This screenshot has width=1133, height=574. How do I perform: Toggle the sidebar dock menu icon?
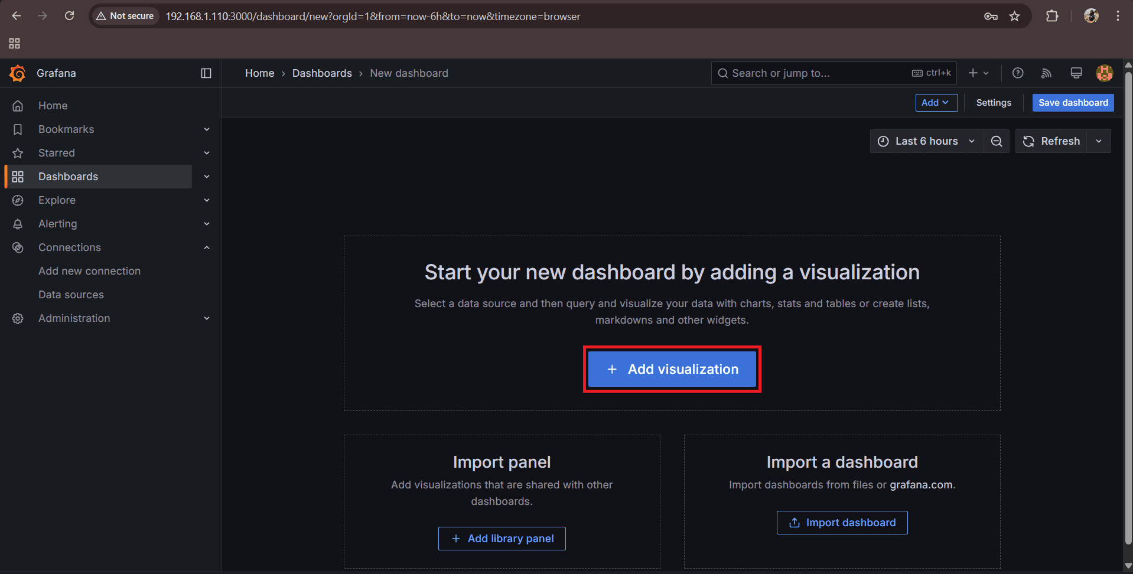(206, 73)
